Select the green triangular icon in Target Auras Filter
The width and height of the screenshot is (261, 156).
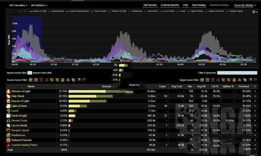[x=239, y=80]
